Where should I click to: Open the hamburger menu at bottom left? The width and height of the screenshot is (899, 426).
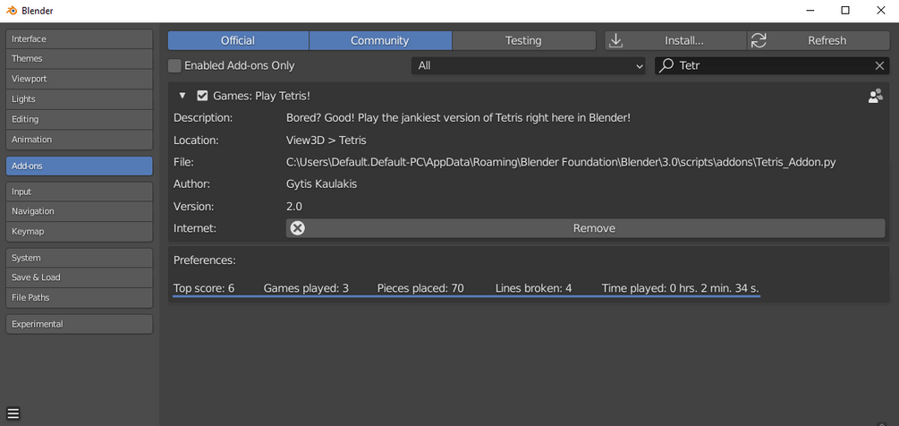13,413
